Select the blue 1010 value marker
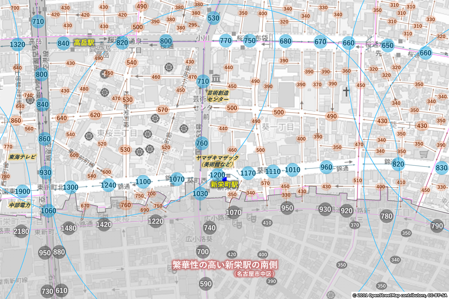 click(293, 170)
